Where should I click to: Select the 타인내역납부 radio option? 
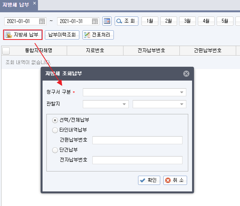pos(55,130)
